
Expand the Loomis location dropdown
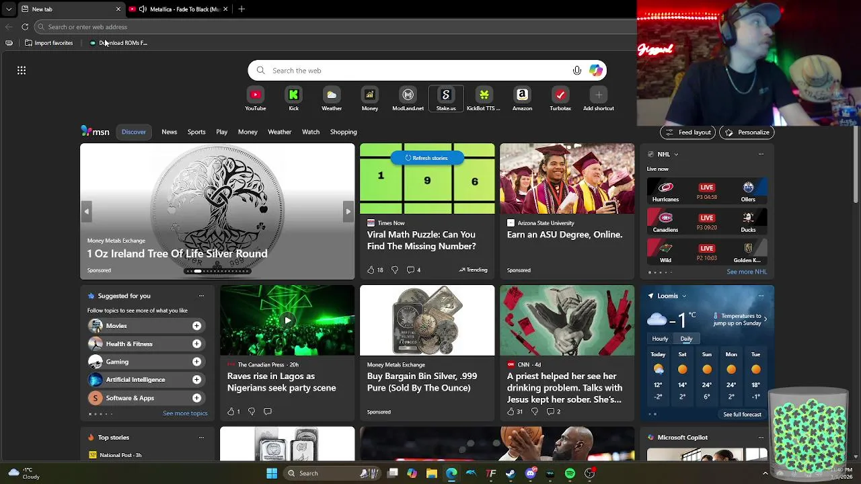684,296
